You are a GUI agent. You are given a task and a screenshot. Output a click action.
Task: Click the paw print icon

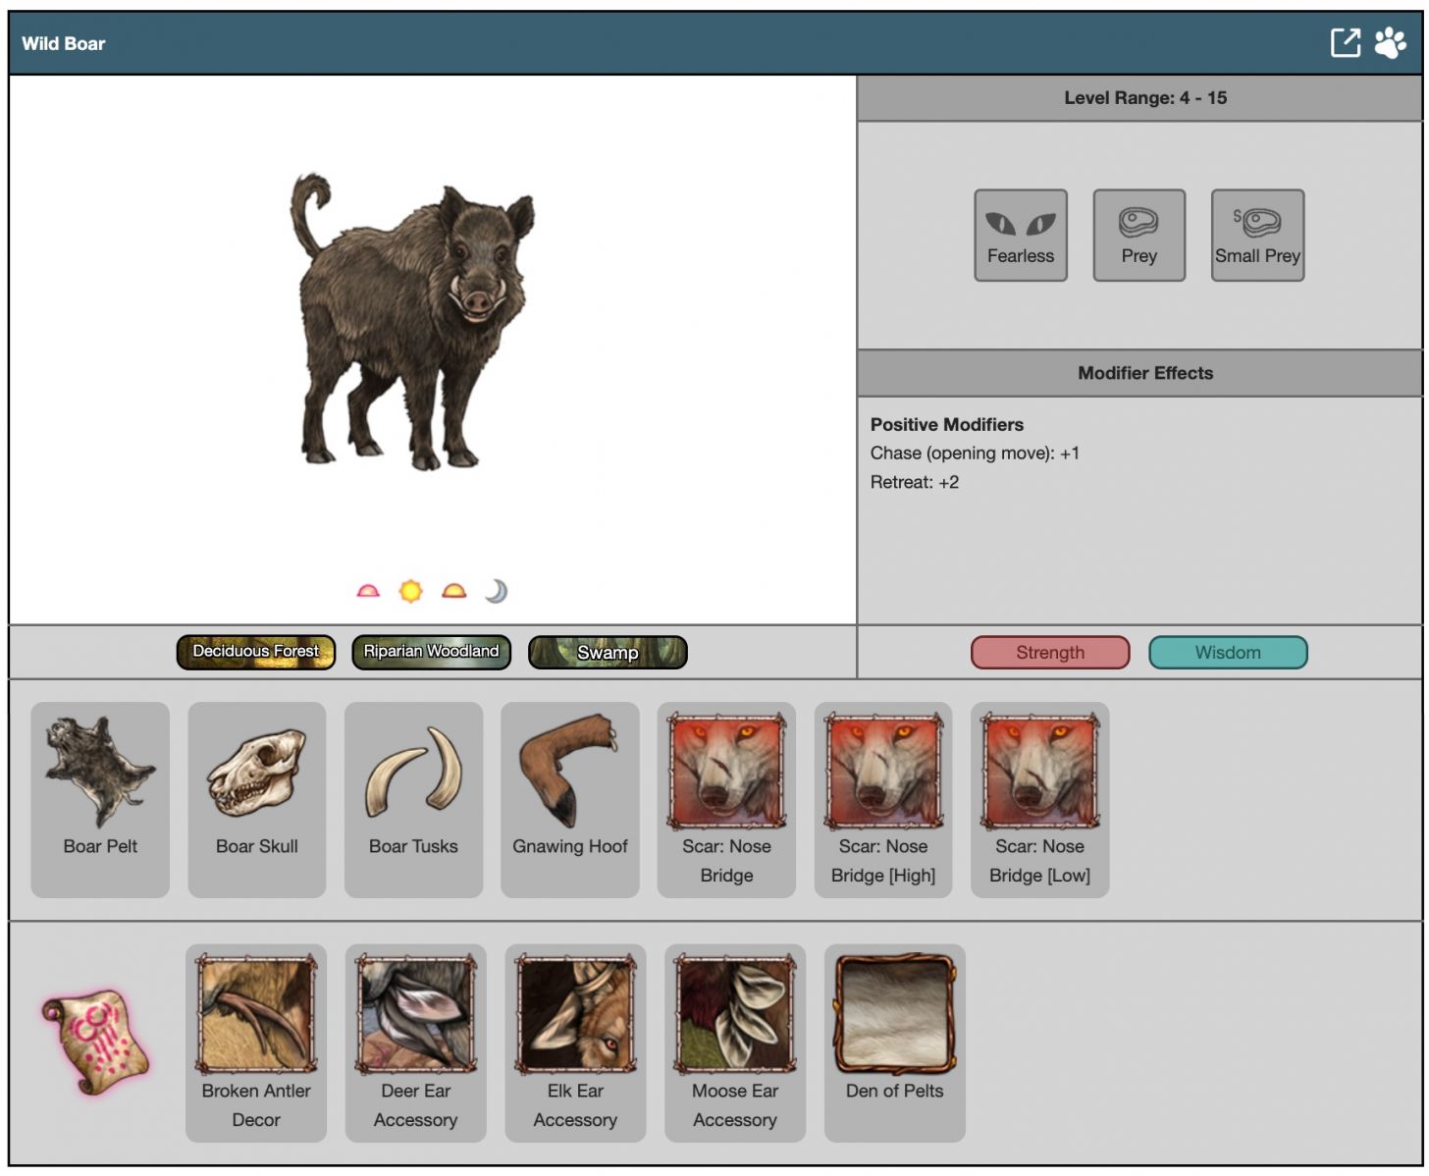point(1390,43)
